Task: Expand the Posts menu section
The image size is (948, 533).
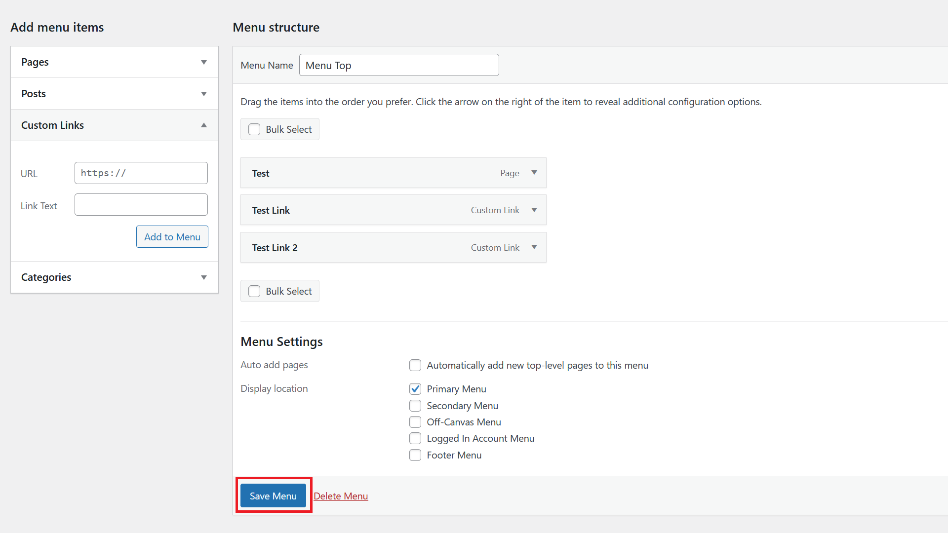Action: point(204,93)
